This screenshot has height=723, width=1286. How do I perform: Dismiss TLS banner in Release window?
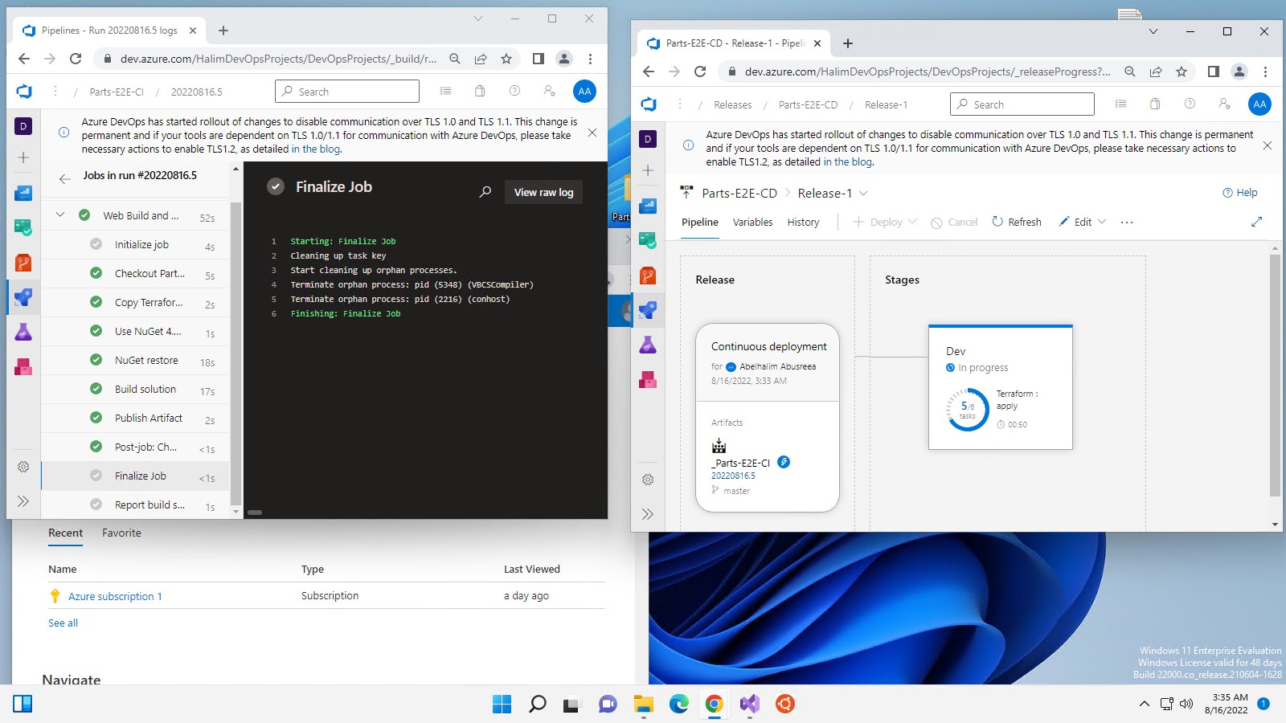1267,145
